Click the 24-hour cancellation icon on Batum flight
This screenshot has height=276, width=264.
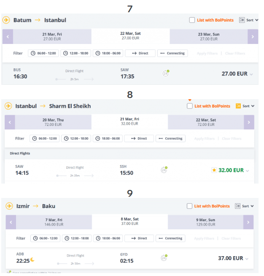tap(166, 73)
